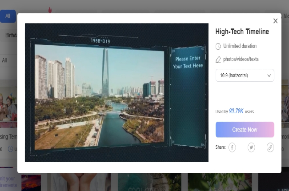Share template on Twitter
This screenshot has height=191, width=289.
pos(251,147)
